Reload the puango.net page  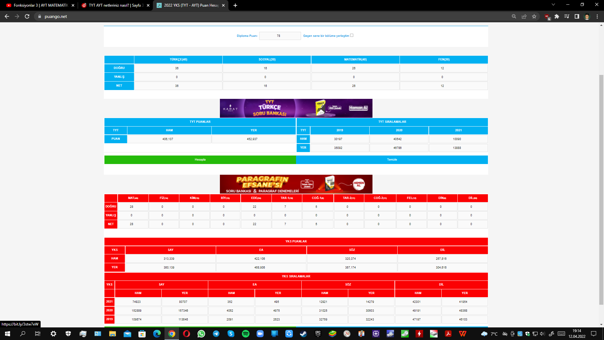(x=27, y=16)
